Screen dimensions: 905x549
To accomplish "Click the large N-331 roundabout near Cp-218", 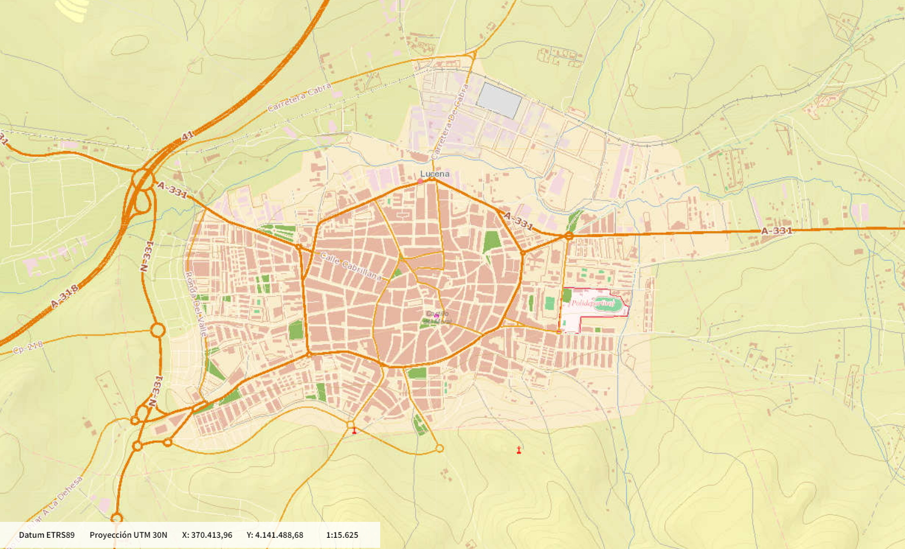I will [x=157, y=330].
